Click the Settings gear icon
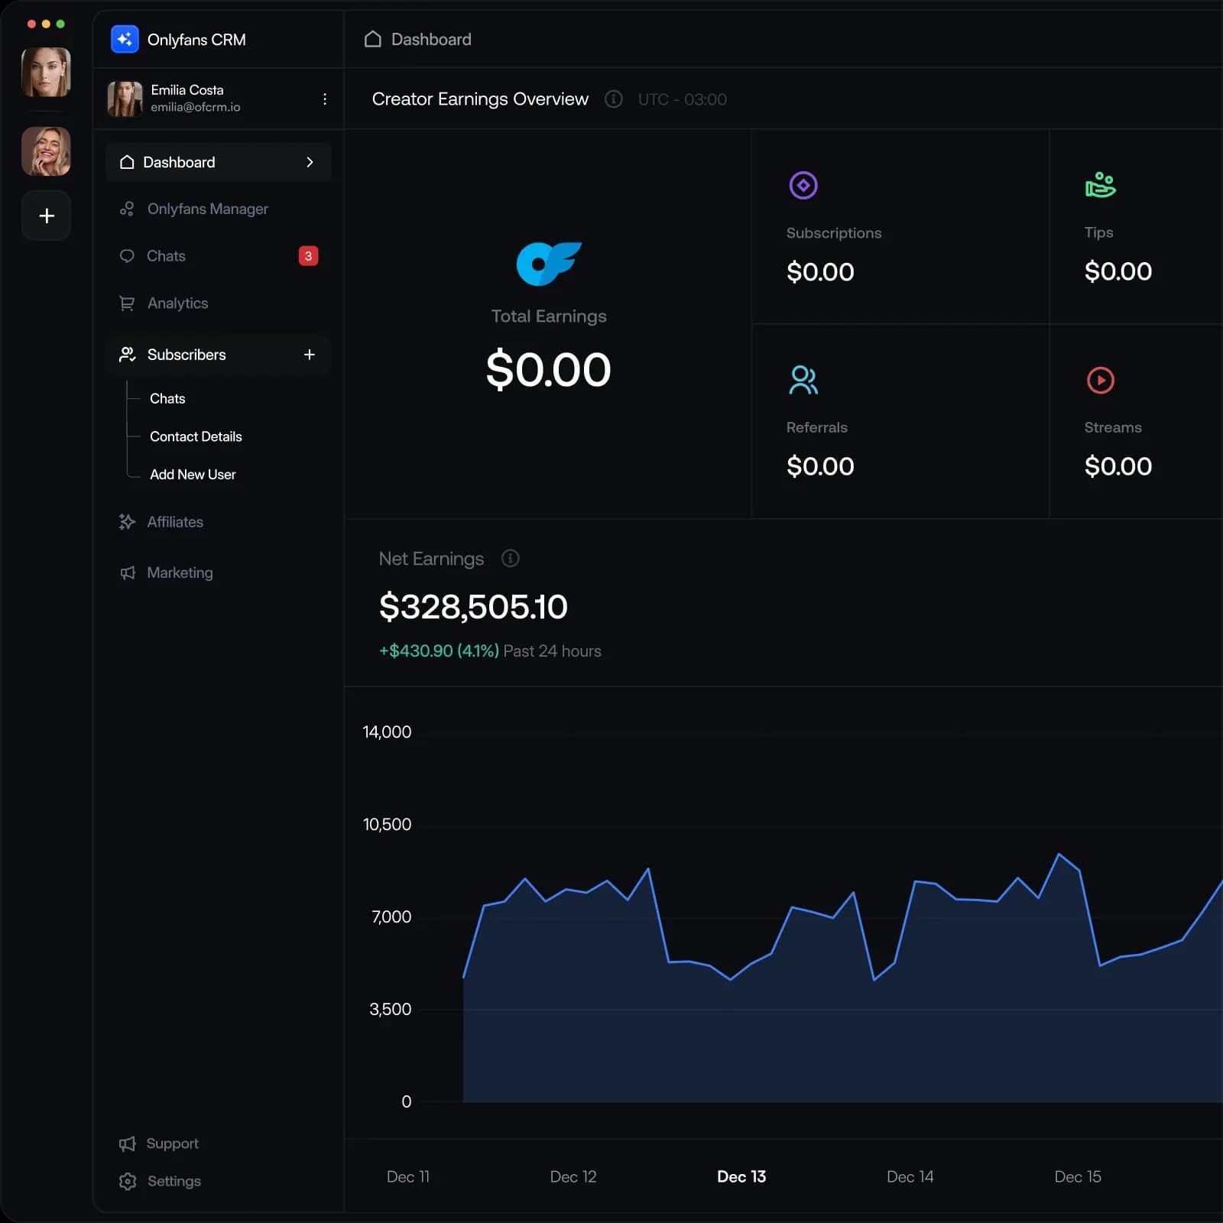 tap(128, 1181)
